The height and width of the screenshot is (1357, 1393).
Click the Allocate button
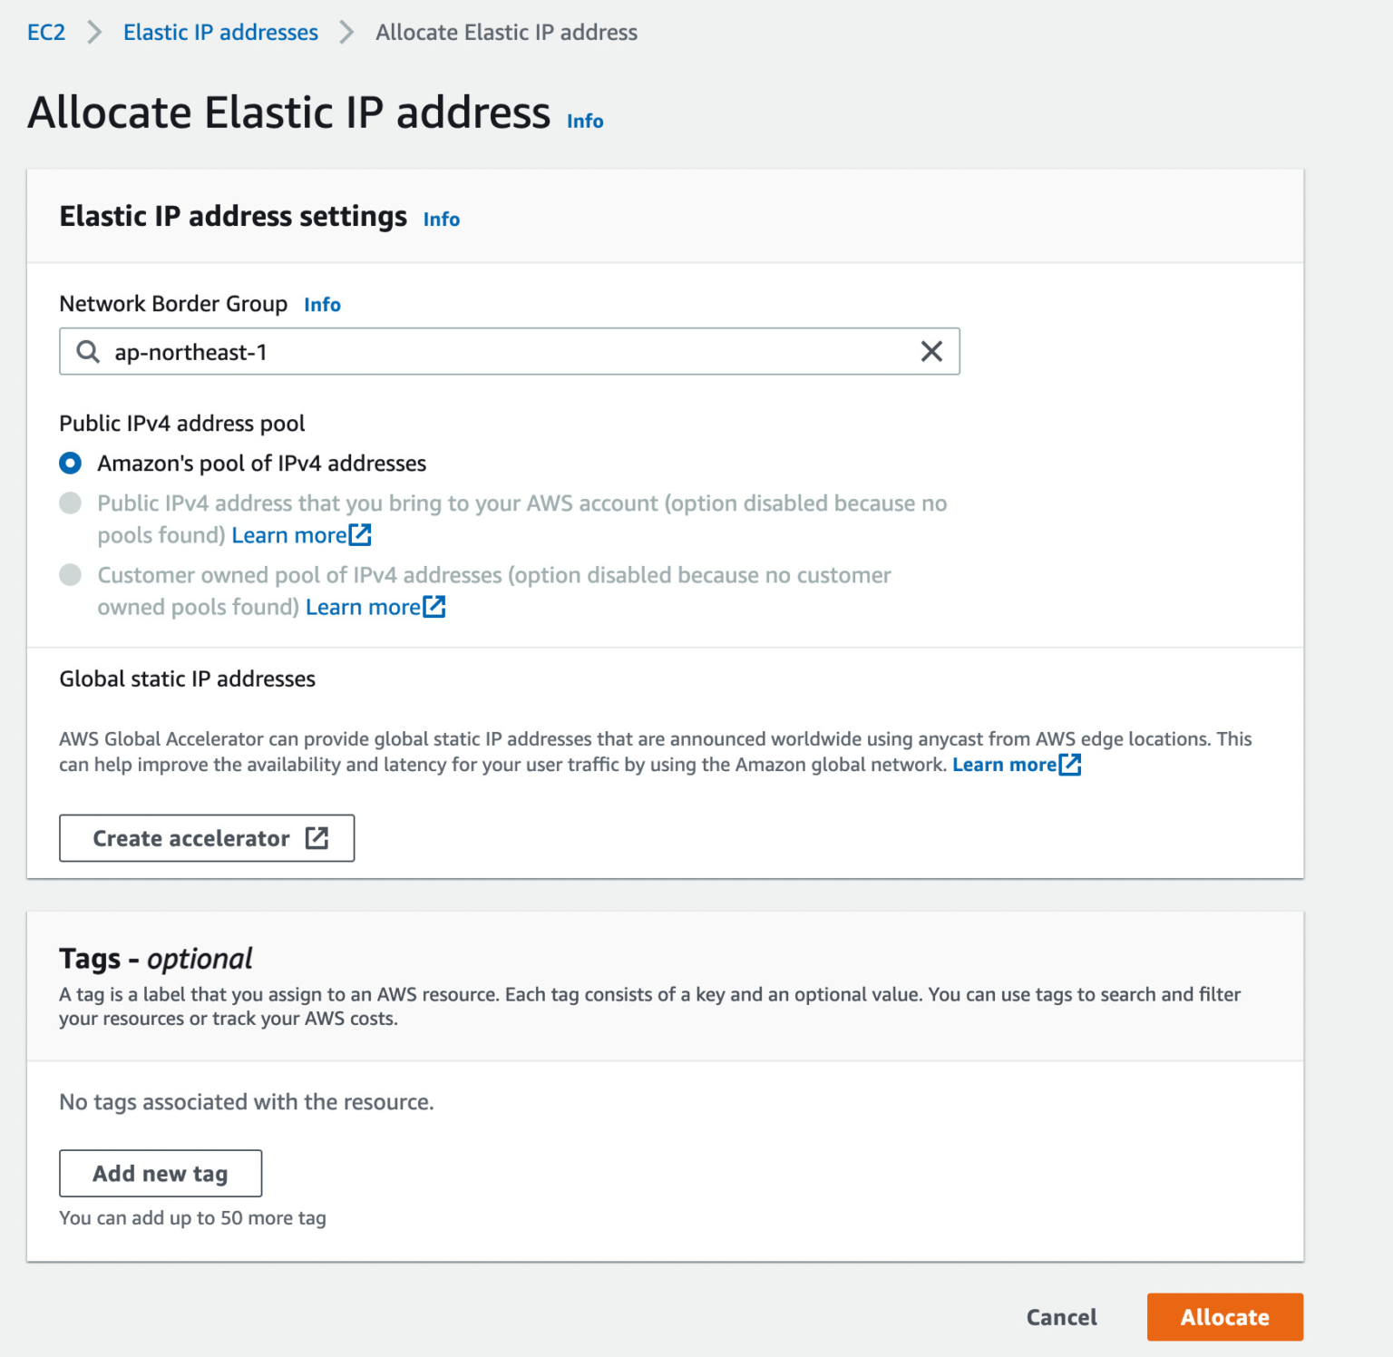tap(1224, 1317)
